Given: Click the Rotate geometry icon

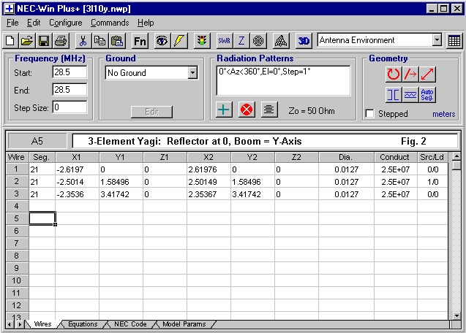Looking at the screenshot, I should point(394,74).
